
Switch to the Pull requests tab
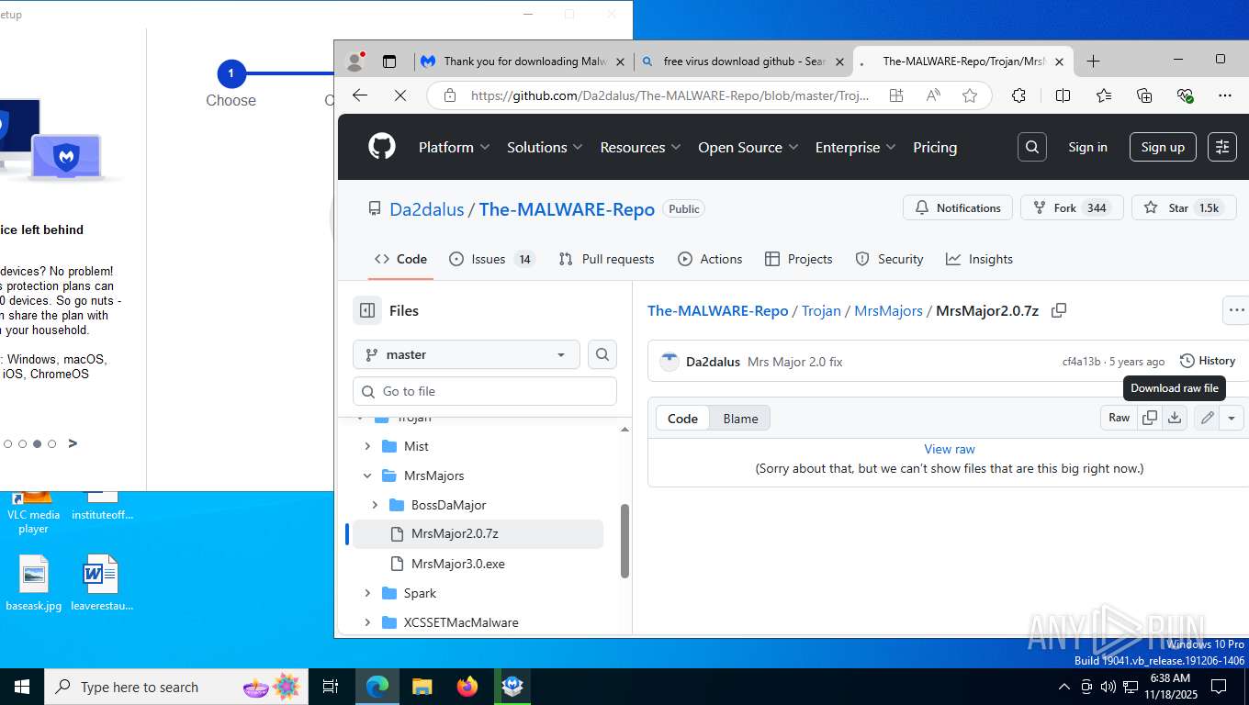606,259
